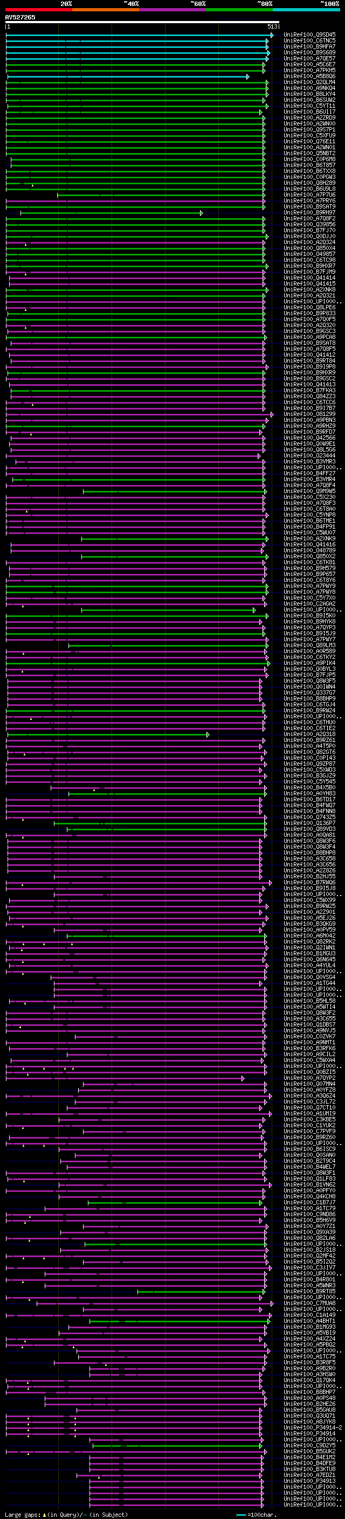Click label UniRef100_O23444
Screen dimensions: 345x1519
coord(309,456)
